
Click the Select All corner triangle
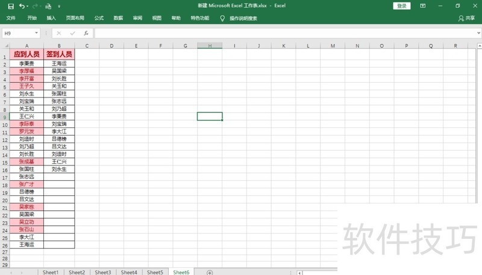click(5, 46)
